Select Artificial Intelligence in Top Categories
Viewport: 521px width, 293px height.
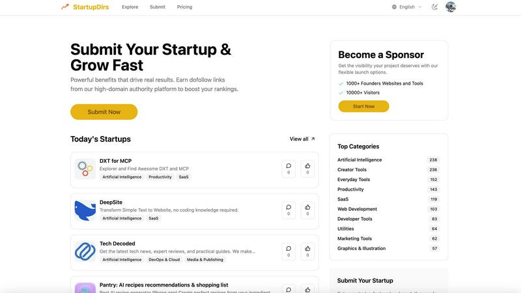point(359,160)
